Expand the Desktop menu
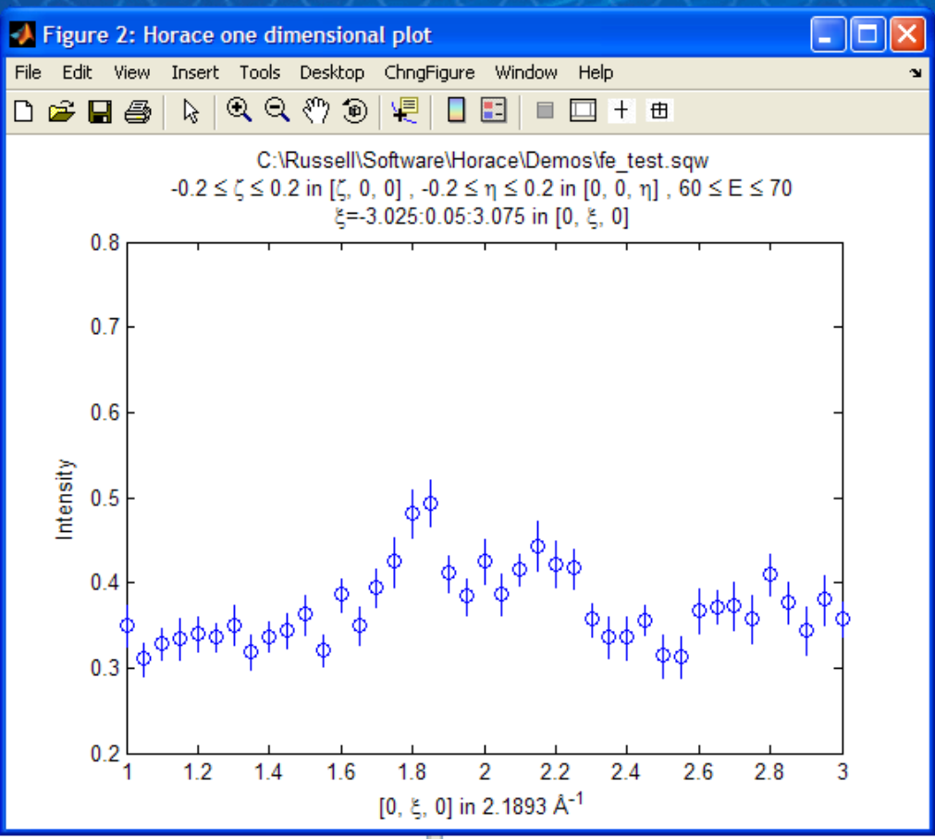Viewport: 935px width, 839px height. coord(332,72)
